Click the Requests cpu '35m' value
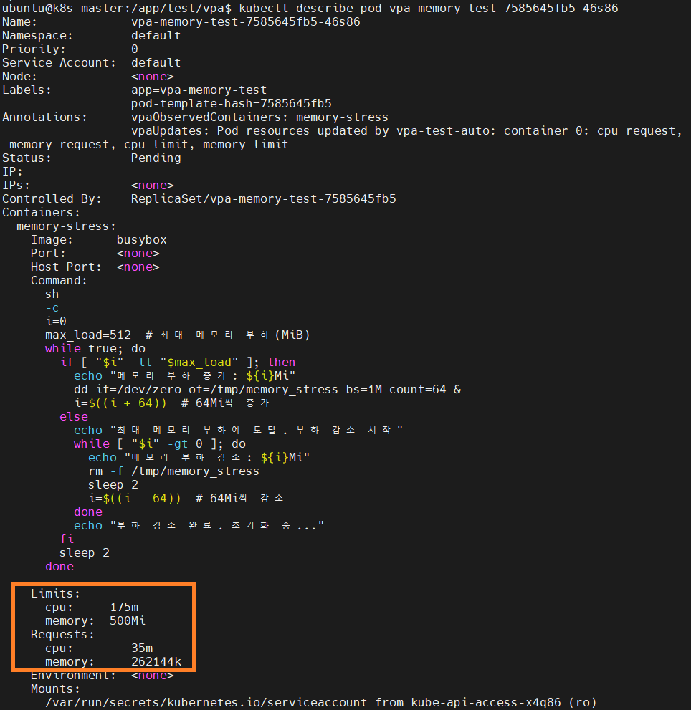 point(142,648)
